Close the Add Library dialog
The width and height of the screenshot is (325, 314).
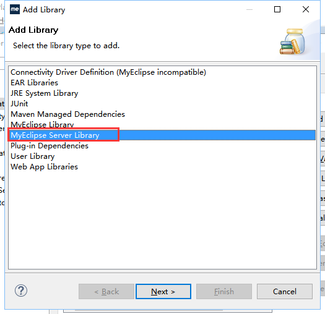click(x=306, y=9)
